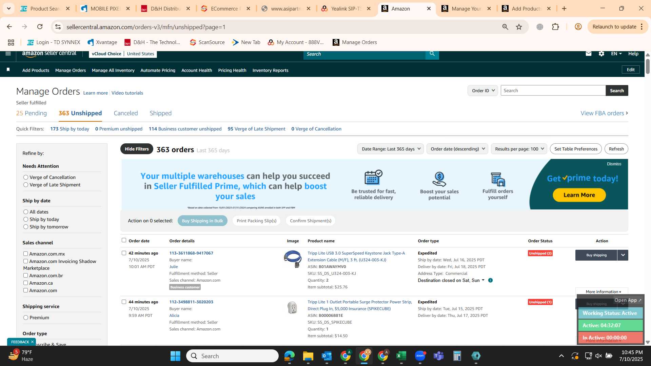
Task: Open Account Health in nav bar
Action: [197, 70]
